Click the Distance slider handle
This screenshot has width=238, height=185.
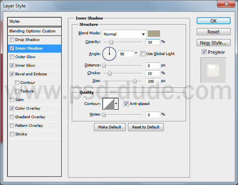tap(104, 66)
